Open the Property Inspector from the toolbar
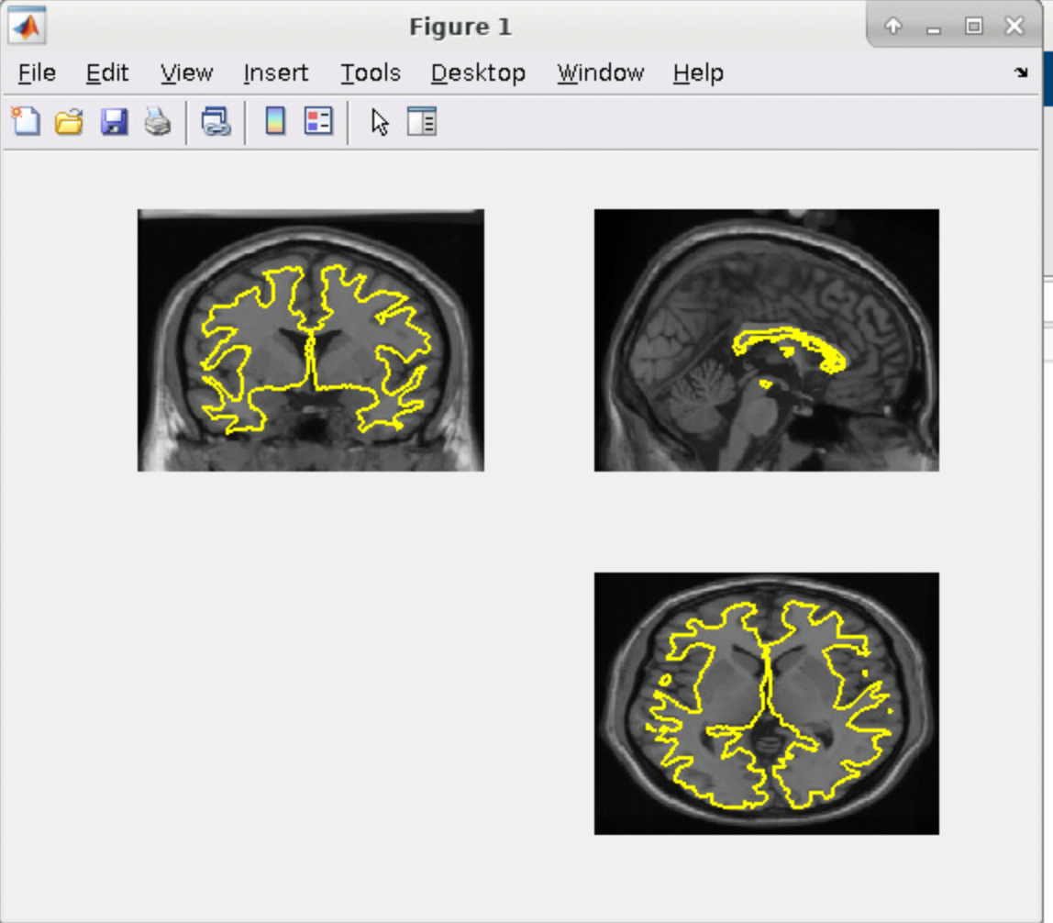The image size is (1053, 923). point(422,121)
